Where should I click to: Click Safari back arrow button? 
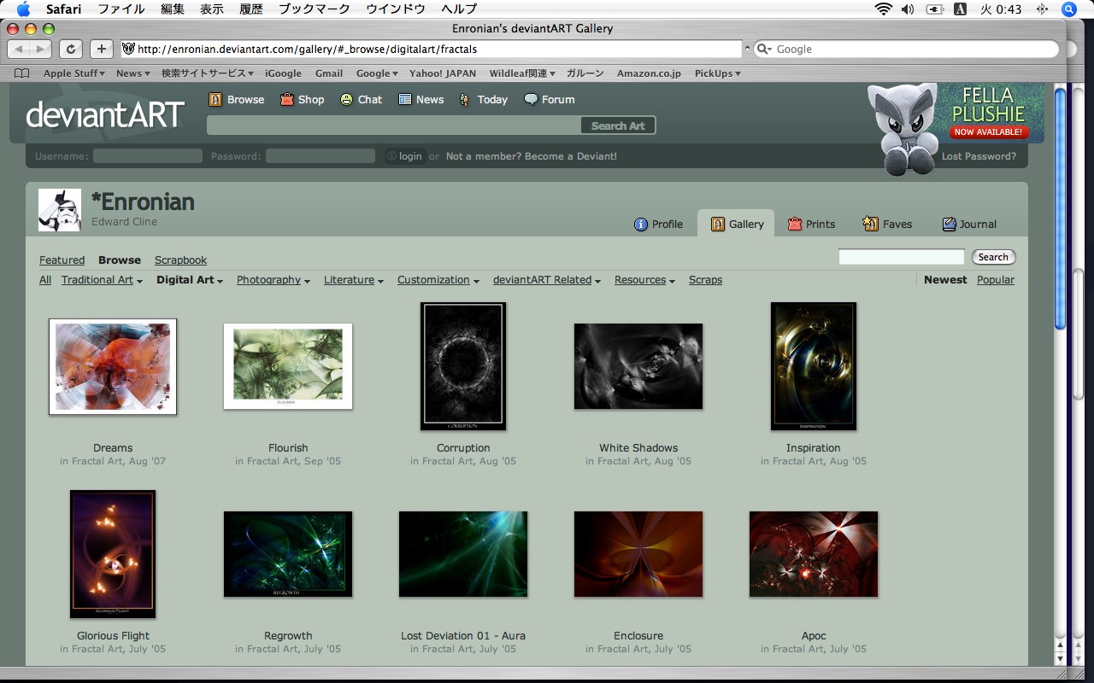[20, 50]
